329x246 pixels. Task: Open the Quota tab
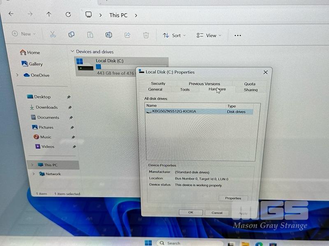[x=250, y=84]
